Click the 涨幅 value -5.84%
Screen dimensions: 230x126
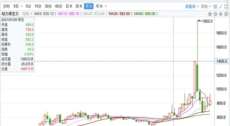29,54
